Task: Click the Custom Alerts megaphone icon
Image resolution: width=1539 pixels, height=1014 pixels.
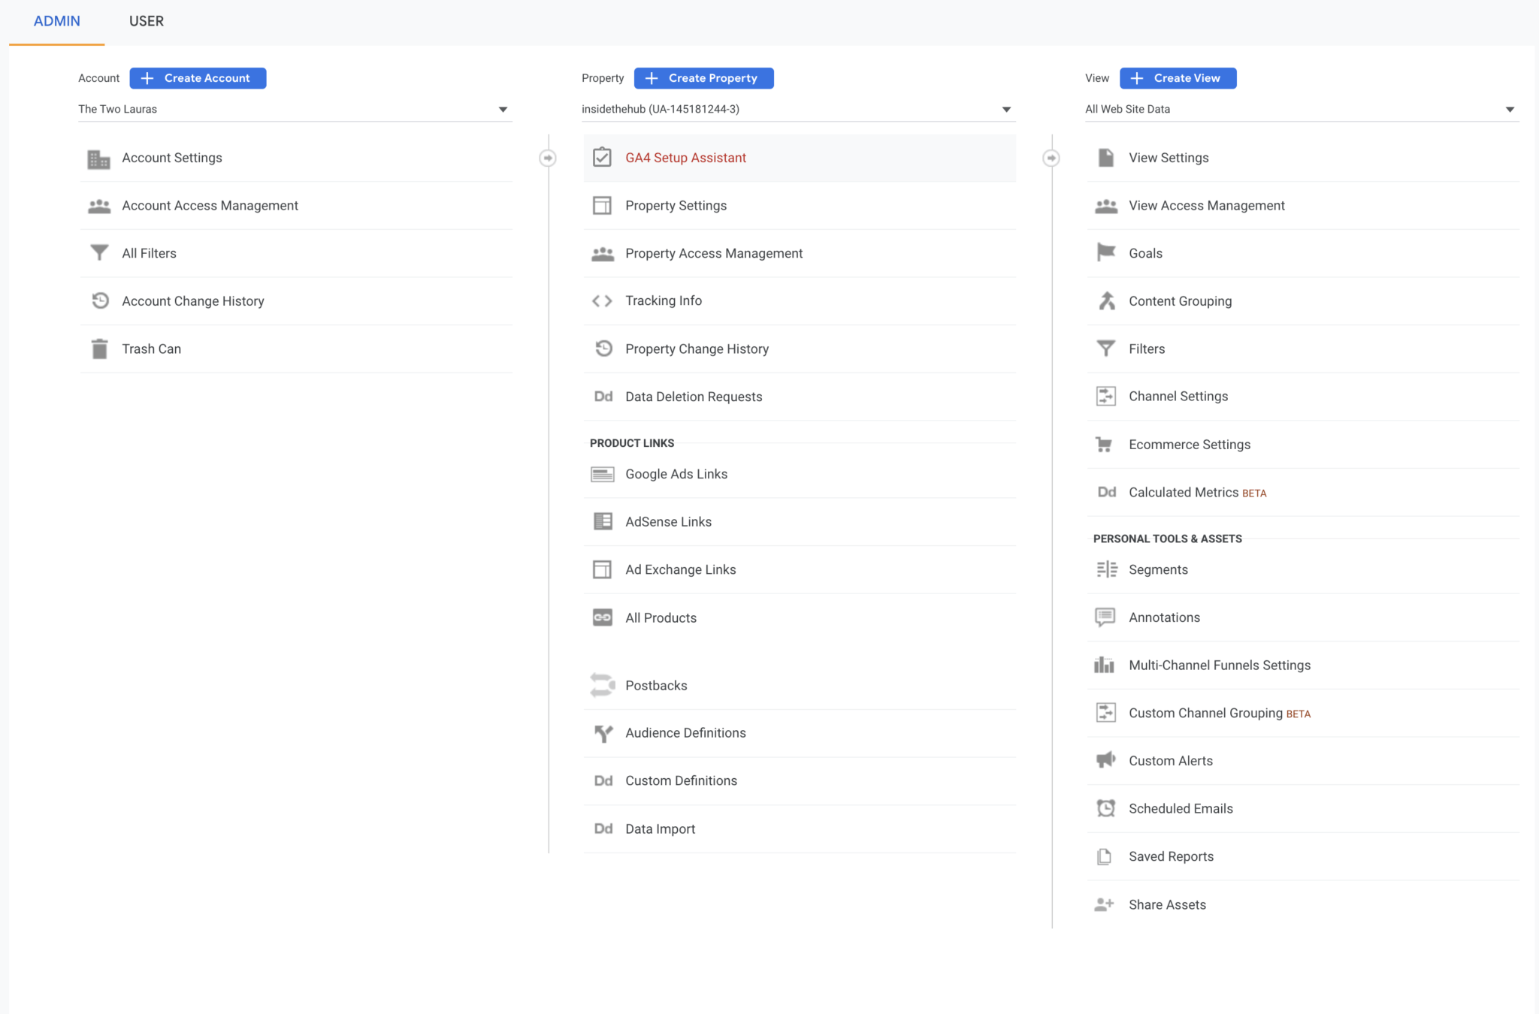Action: (x=1105, y=760)
